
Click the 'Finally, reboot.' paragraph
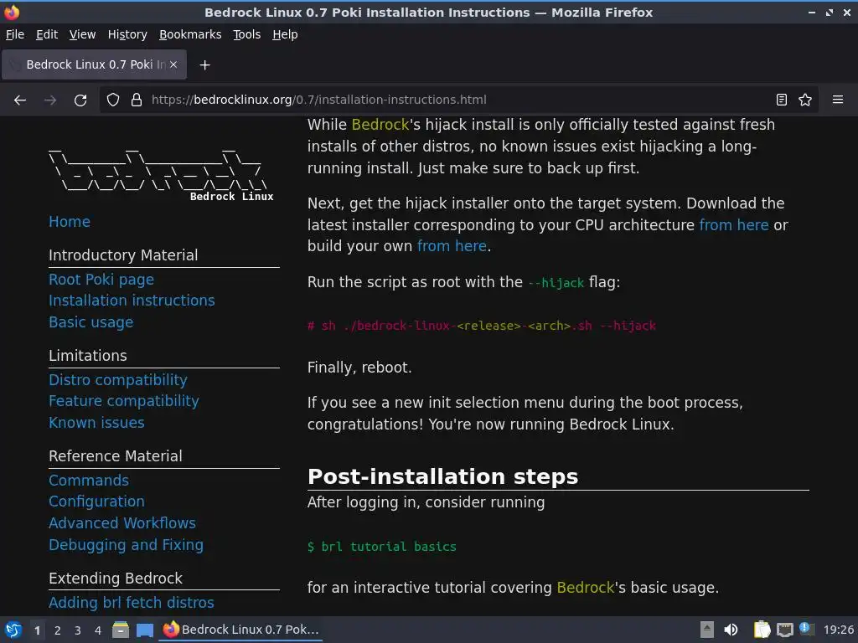(359, 368)
